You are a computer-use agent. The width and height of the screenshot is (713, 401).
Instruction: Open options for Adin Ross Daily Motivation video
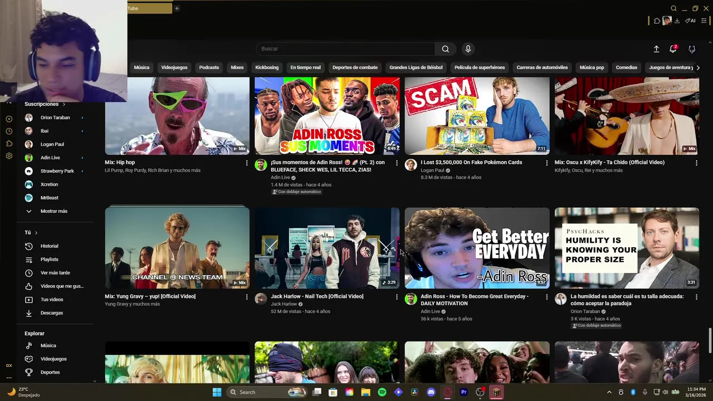tap(546, 297)
